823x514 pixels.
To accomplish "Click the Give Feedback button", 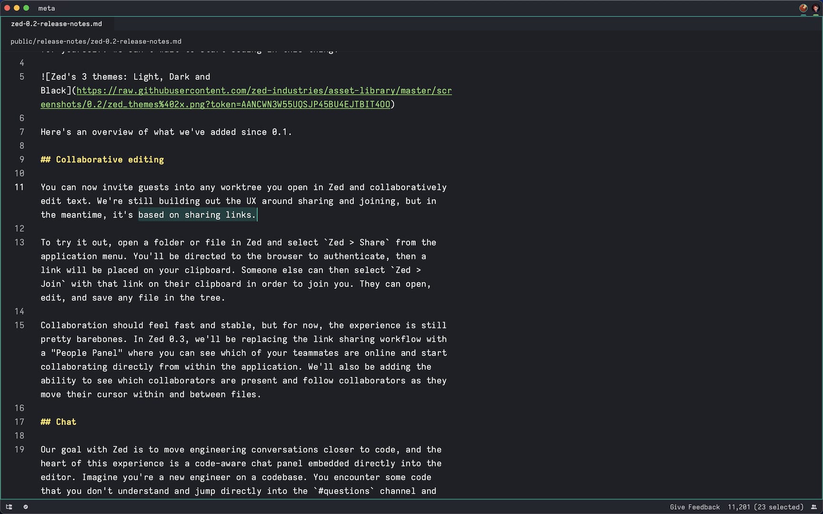I will [x=695, y=507].
